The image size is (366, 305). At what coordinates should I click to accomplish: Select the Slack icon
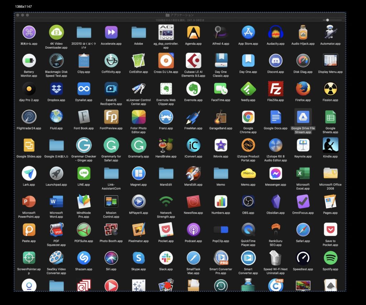(x=166, y=258)
